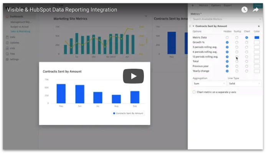Click the Lists sidebar icon
Viewport: 266px width, 154px height.
click(7, 48)
